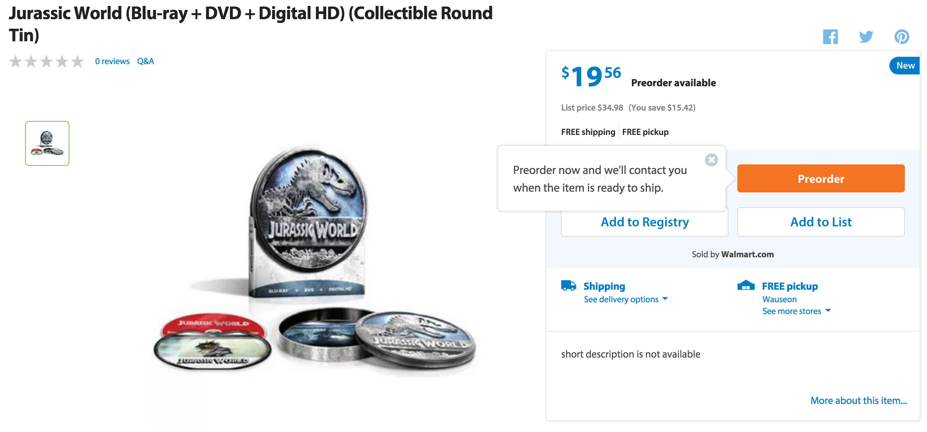Click the orange Preorder button
Screen dimensions: 927x432
click(x=821, y=178)
